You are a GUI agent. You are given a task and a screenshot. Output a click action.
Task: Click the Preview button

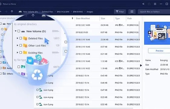tap(159, 51)
